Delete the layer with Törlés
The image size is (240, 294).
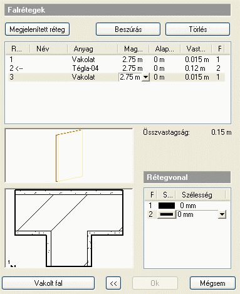tap(197, 29)
